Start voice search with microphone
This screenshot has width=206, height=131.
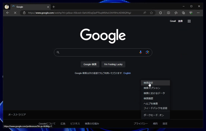pyautogui.click(x=141, y=52)
